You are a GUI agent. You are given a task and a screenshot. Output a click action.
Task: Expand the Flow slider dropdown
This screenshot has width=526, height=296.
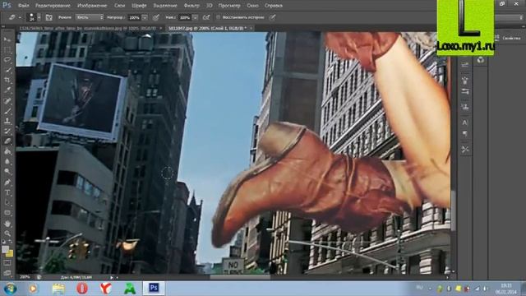195,17
